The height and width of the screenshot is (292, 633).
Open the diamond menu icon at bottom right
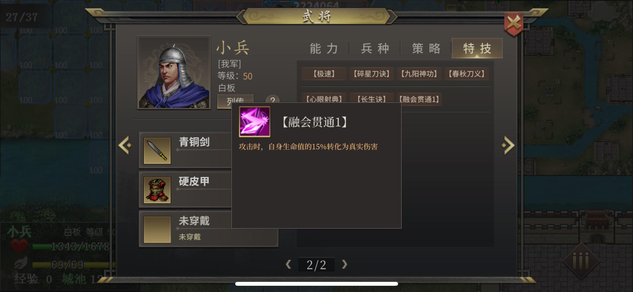tap(581, 261)
